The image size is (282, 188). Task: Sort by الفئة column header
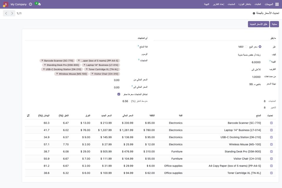coord(181,116)
